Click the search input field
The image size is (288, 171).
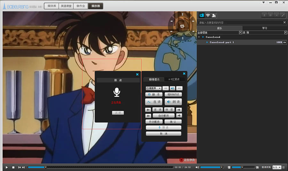point(240,23)
